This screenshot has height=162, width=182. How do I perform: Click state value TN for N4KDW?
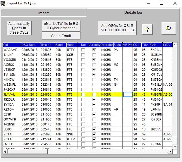point(116,80)
